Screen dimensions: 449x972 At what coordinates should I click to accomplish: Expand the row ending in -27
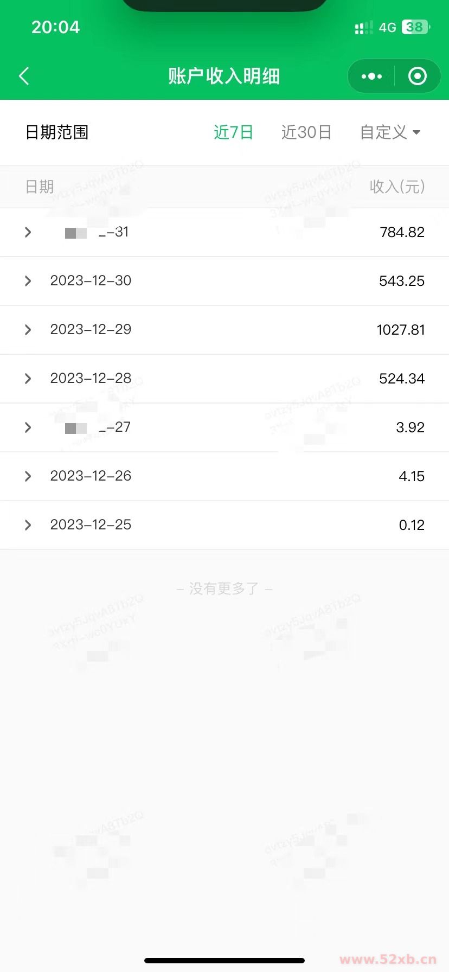point(28,427)
